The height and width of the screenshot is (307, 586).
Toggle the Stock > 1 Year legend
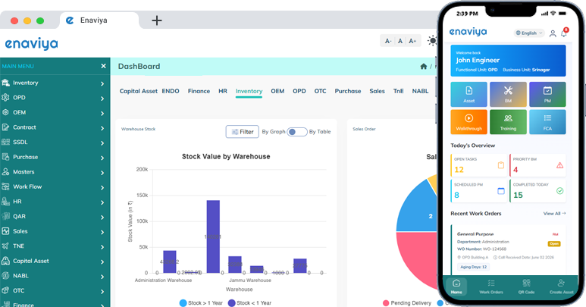coord(201,303)
